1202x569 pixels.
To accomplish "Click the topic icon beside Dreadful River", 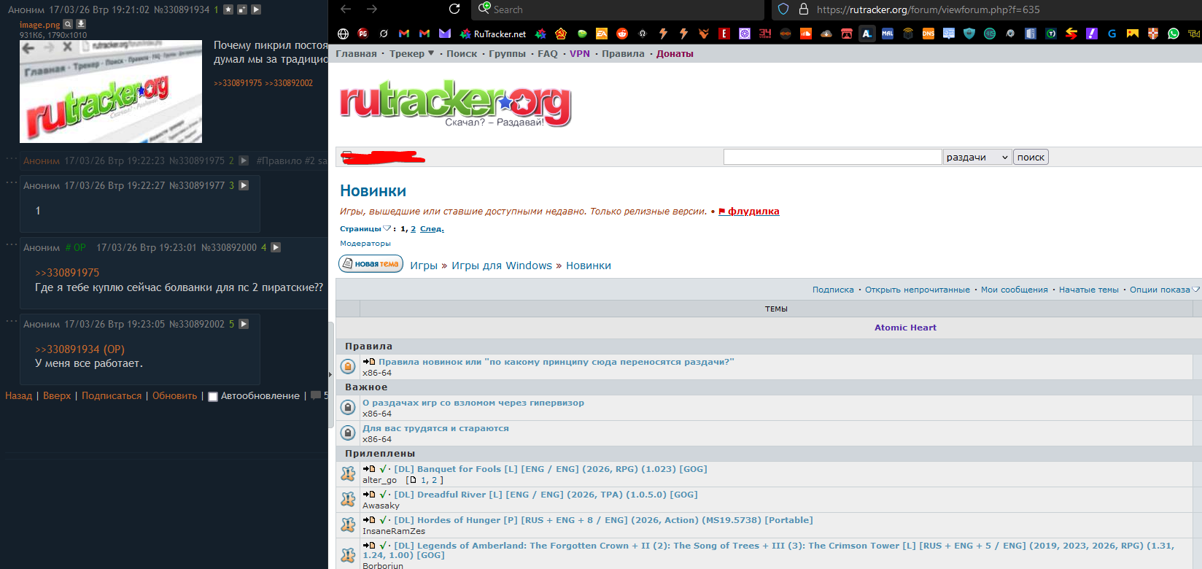I will [349, 499].
